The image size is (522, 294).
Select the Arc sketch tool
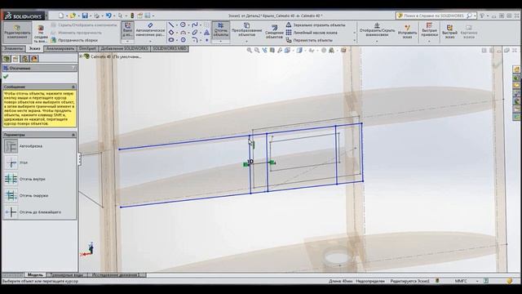tap(183, 33)
